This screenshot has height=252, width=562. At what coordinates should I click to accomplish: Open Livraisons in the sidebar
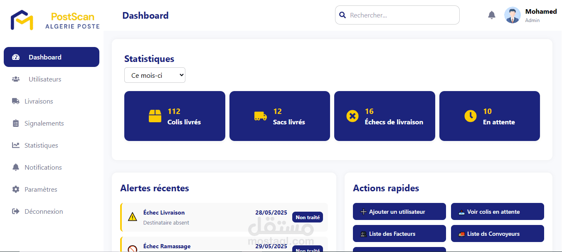pyautogui.click(x=52, y=101)
